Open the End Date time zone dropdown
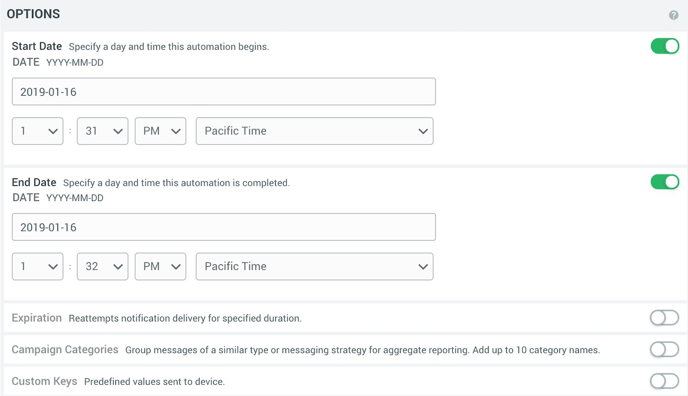Screen dimensions: 688x396 (315, 266)
